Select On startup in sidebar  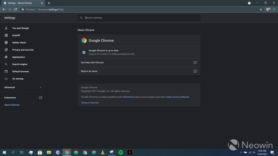tap(18, 79)
